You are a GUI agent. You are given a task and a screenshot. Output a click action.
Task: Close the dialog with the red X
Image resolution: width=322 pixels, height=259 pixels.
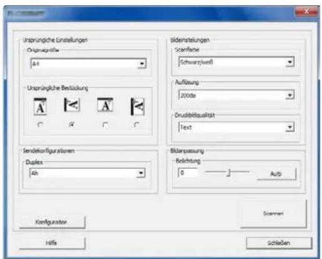point(306,11)
